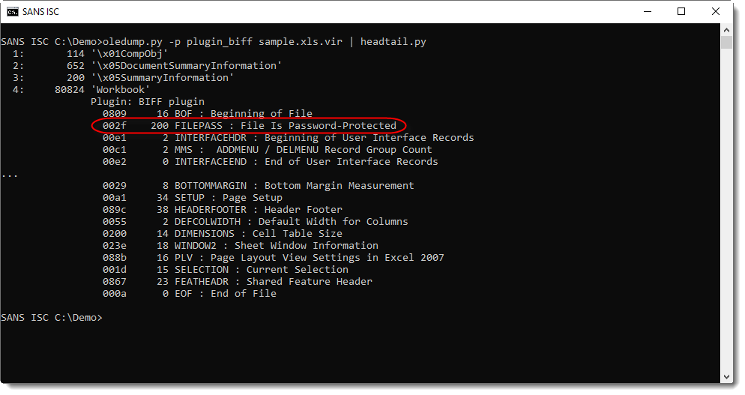Click the SANS ISC title text
This screenshot has width=745, height=395.
pos(41,12)
